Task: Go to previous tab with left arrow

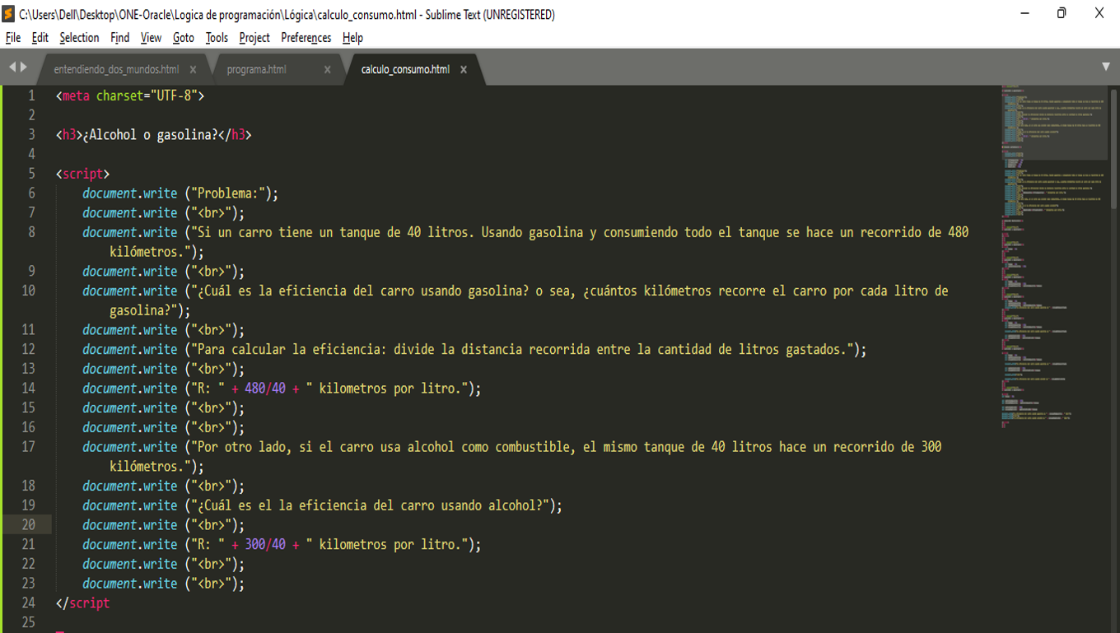Action: pyautogui.click(x=12, y=67)
